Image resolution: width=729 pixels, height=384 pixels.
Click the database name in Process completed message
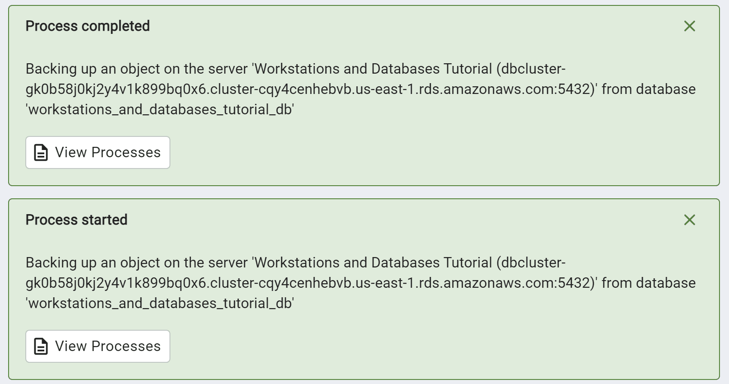click(x=160, y=109)
